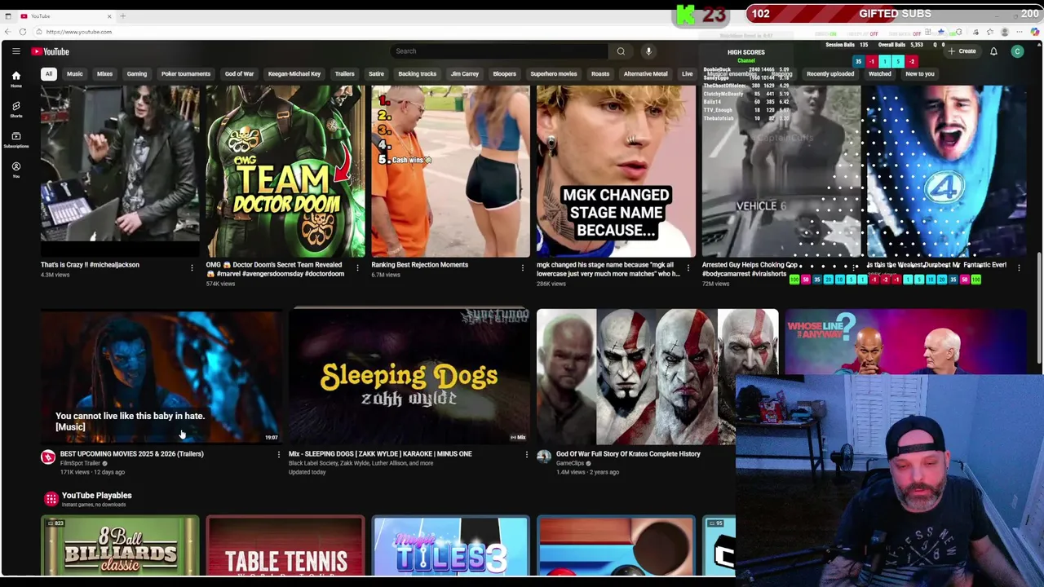Select the New to you chip
Viewport: 1044px width, 587px height.
coord(919,73)
